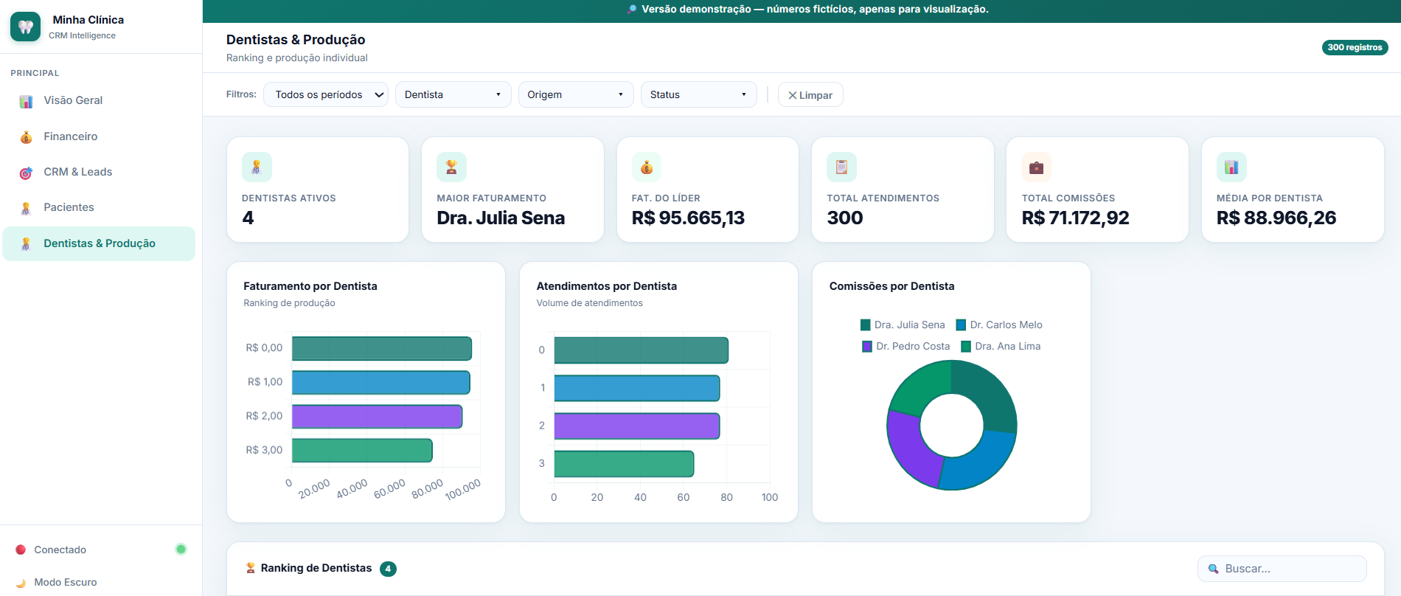Click the Faturamento por Dentista title
Screen dimensions: 1401x596
tap(310, 286)
